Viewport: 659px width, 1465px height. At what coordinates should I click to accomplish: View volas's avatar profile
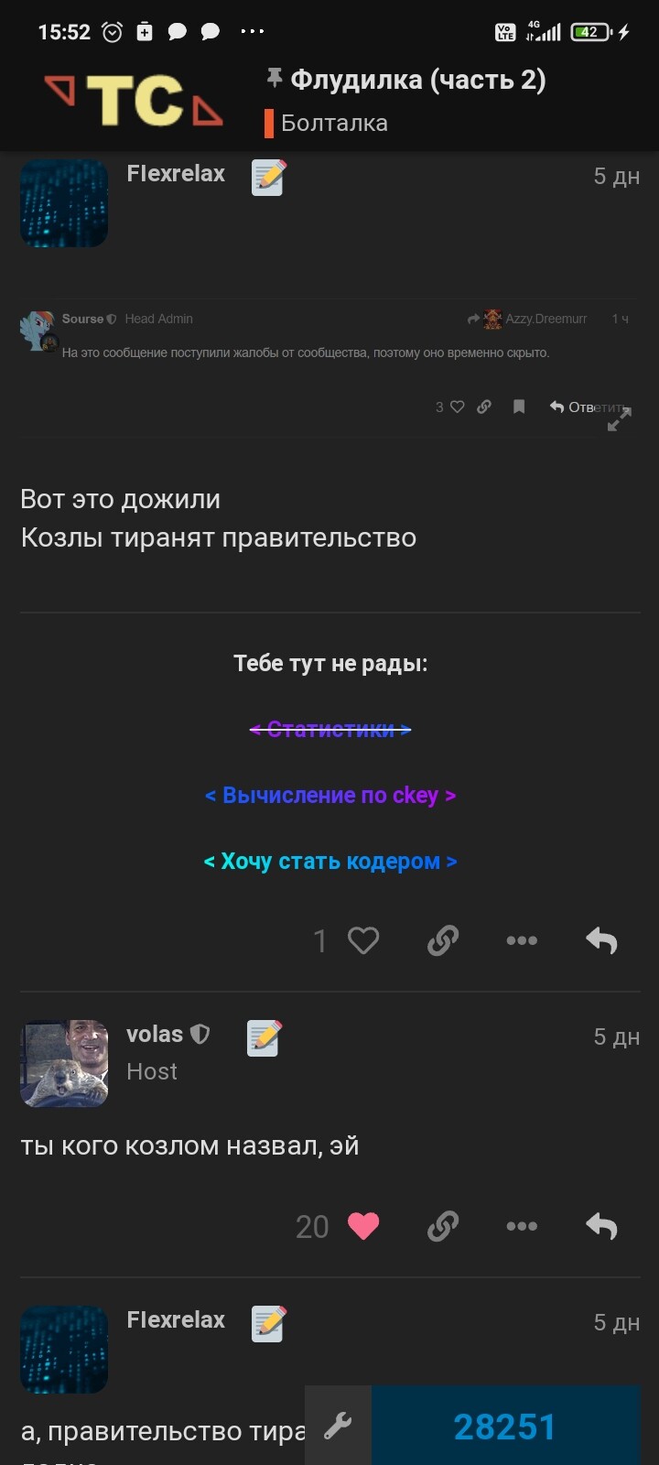(x=64, y=1064)
